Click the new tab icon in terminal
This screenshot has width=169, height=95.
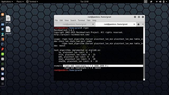click(138, 24)
